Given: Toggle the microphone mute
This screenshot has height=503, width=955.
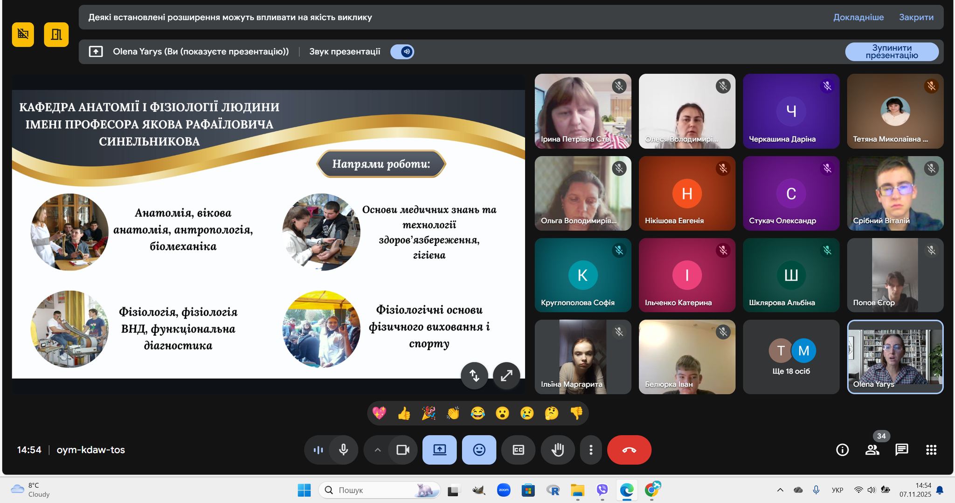Looking at the screenshot, I should pyautogui.click(x=344, y=450).
